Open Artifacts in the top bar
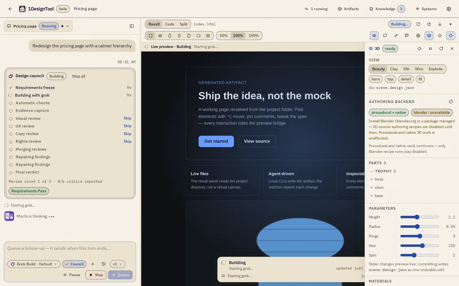 [x=348, y=9]
